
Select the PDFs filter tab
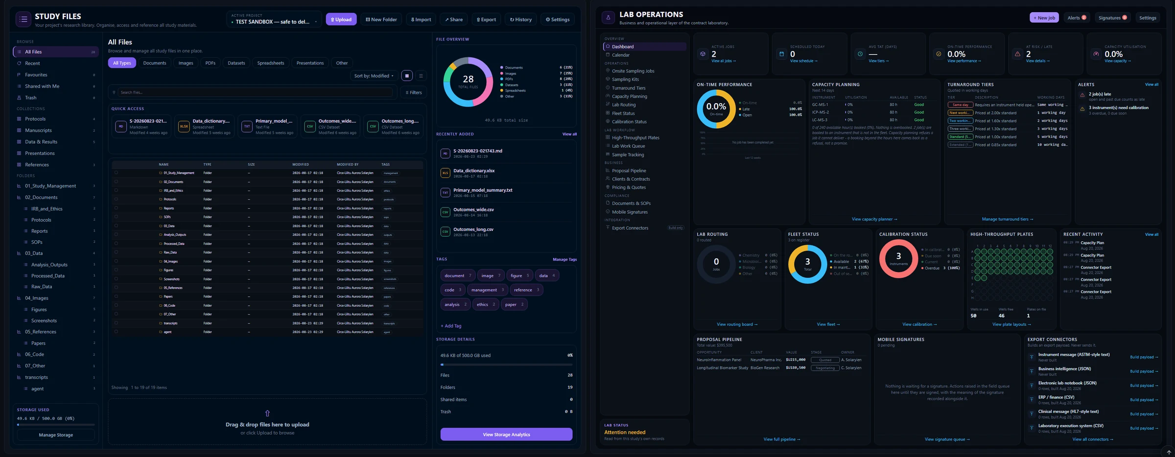click(x=211, y=63)
